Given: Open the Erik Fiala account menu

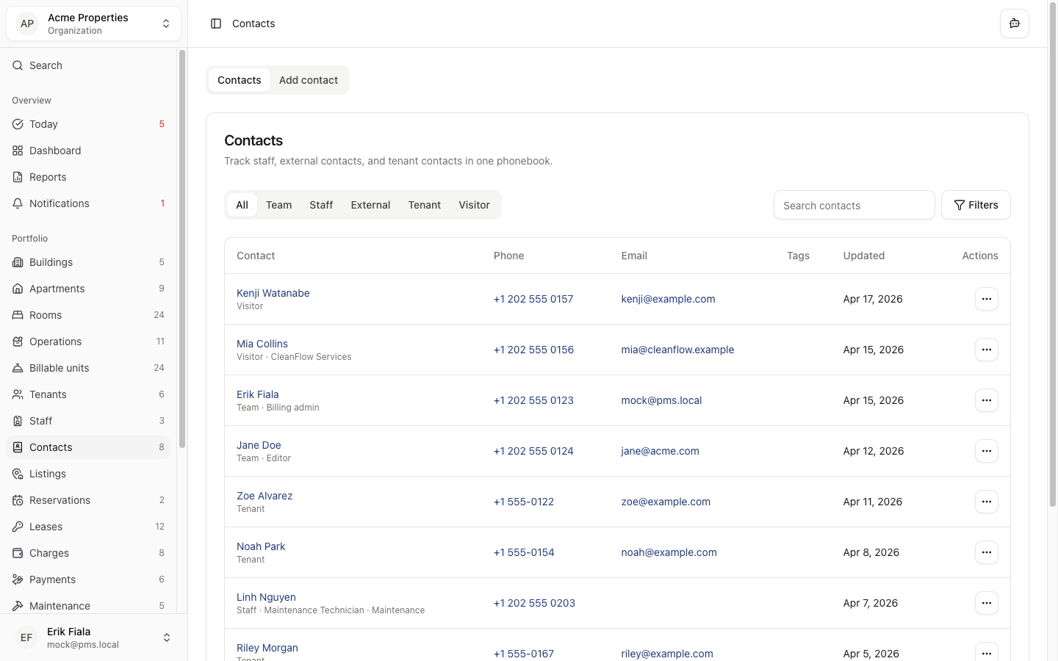Looking at the screenshot, I should 93,637.
